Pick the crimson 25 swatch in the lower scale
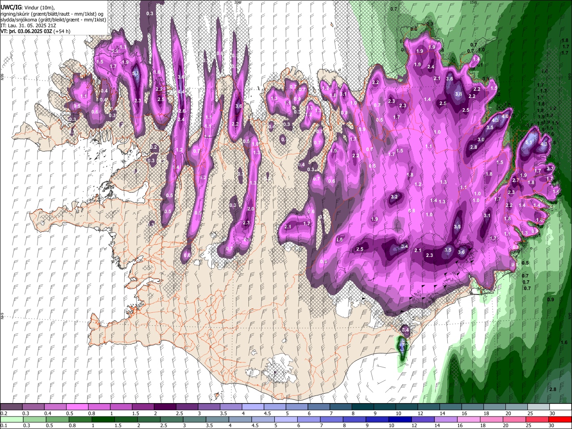572x429 pixels. click(537, 419)
